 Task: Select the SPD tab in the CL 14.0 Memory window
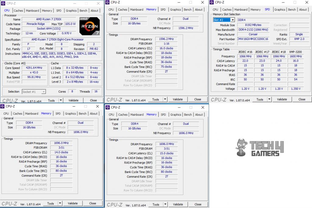point(58,114)
